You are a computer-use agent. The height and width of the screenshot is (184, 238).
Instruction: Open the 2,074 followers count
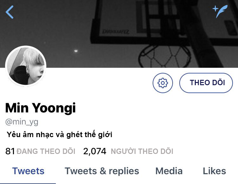[x=95, y=151]
